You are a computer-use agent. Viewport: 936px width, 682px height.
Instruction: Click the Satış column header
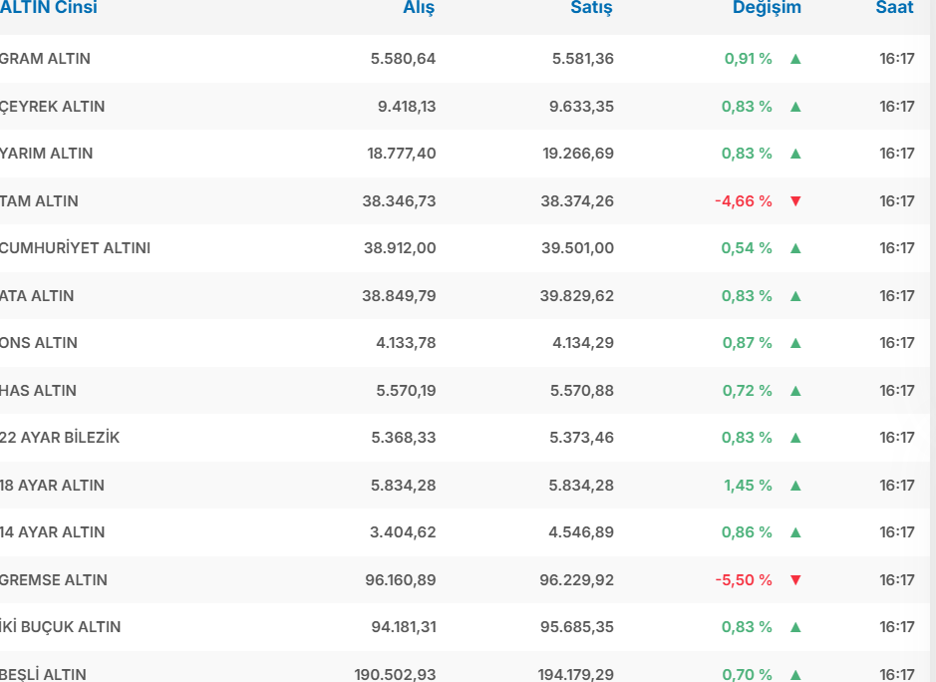click(591, 8)
